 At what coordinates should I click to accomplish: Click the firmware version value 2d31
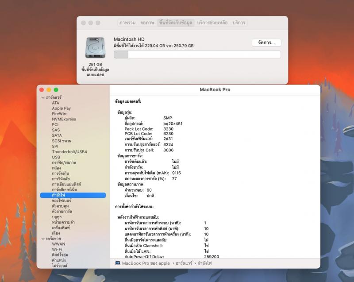pyautogui.click(x=168, y=139)
